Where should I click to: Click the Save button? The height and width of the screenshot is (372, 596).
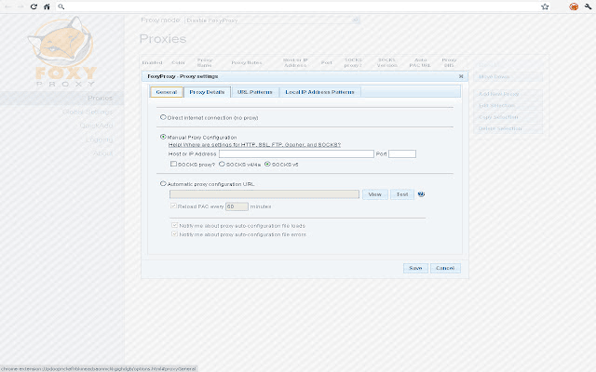pyautogui.click(x=415, y=268)
